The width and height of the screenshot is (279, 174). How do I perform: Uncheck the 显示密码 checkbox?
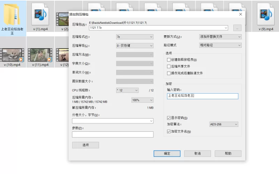tap(169, 118)
